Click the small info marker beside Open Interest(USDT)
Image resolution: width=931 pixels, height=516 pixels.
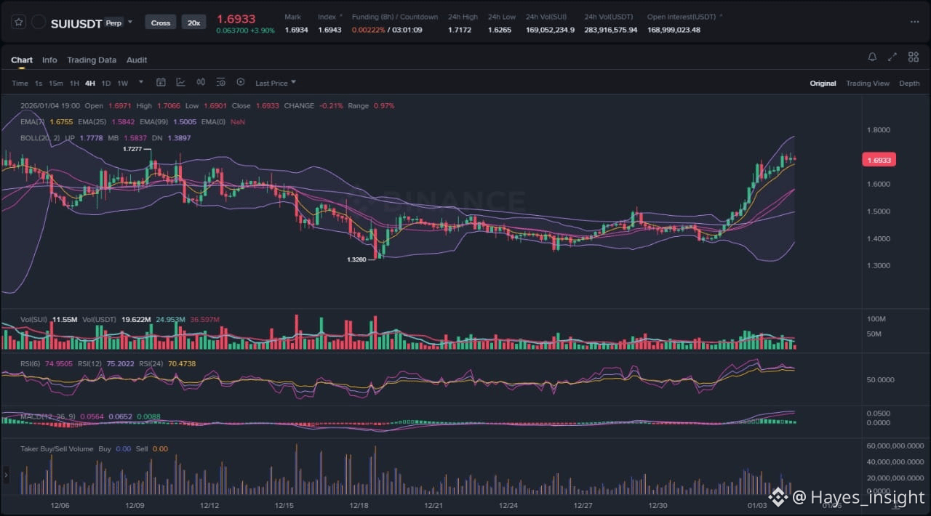pyautogui.click(x=721, y=15)
